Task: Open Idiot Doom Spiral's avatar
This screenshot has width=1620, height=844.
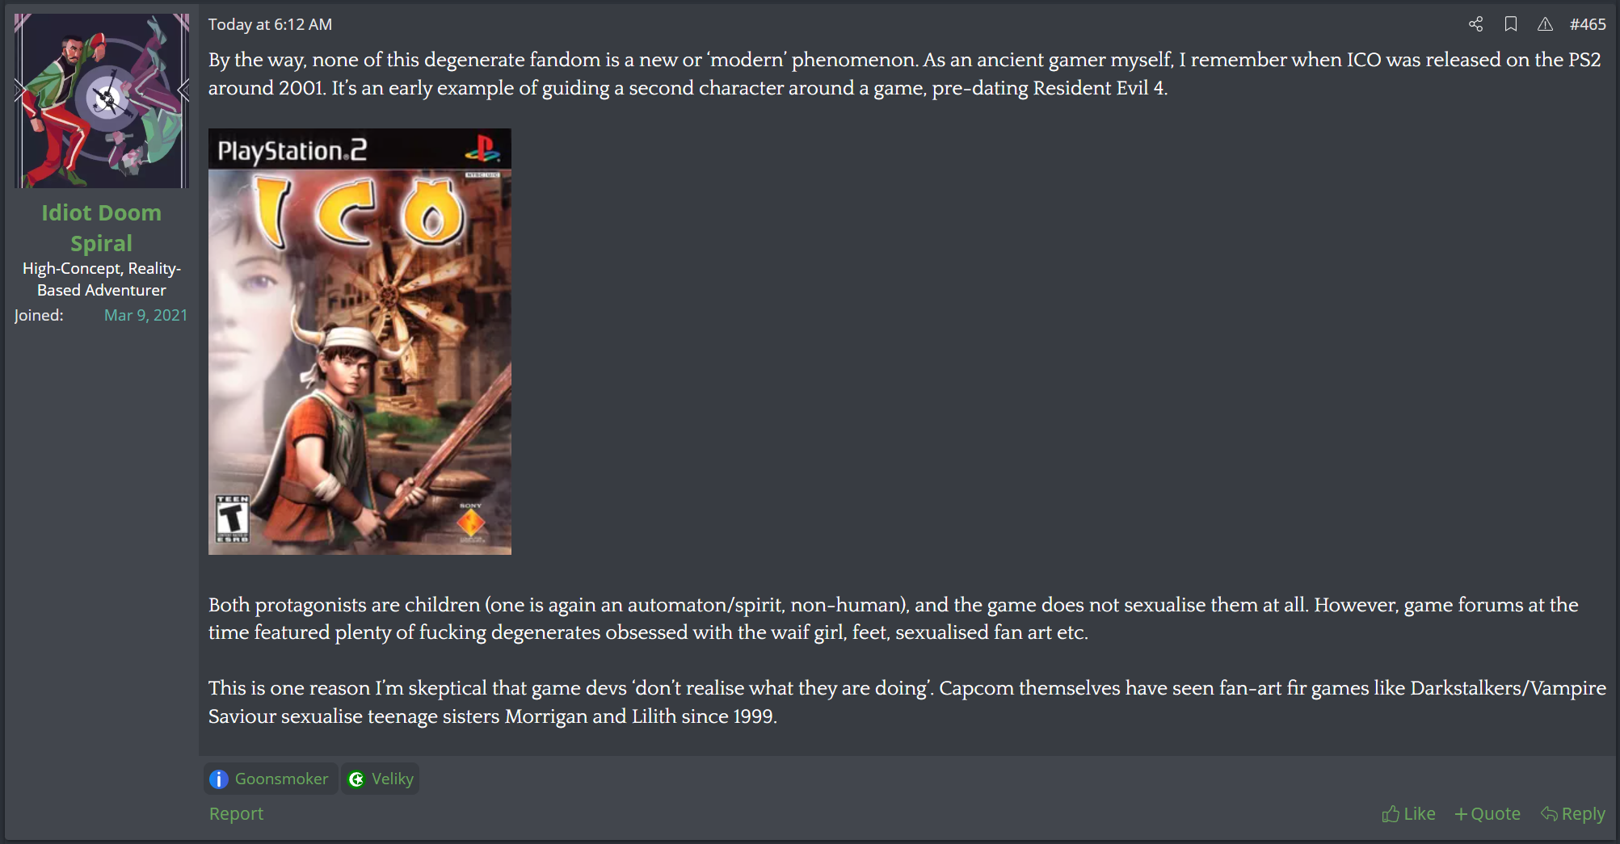Action: point(102,101)
